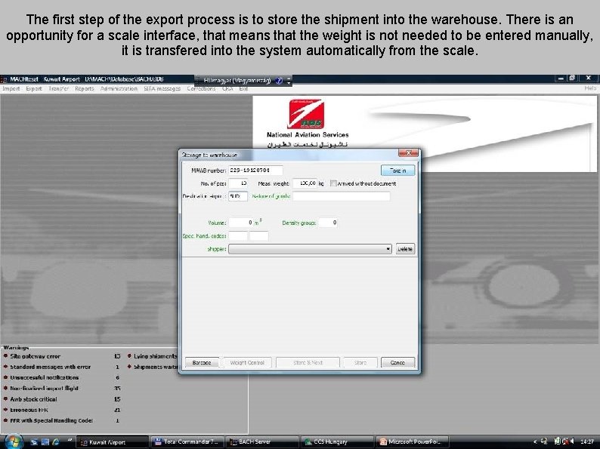Click the Cancel button in dialog
The width and height of the screenshot is (600, 449).
click(397, 362)
